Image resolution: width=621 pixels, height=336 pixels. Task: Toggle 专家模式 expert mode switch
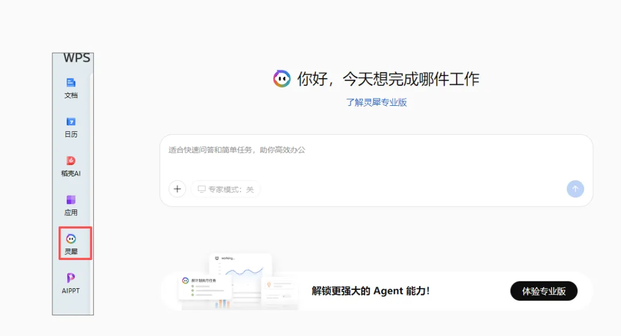click(x=225, y=189)
